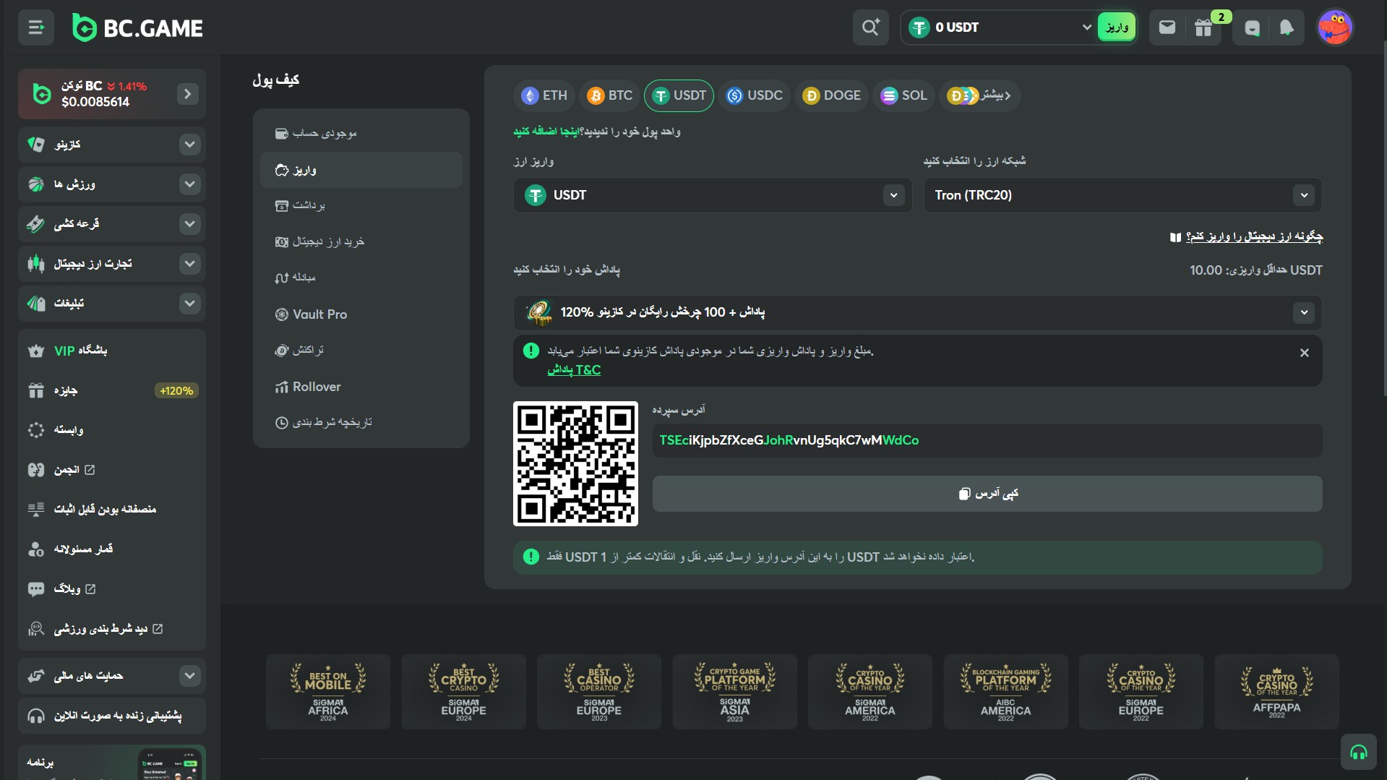The image size is (1387, 780).
Task: Select the swap (مبادله) wallet menu item
Action: pyautogui.click(x=361, y=278)
